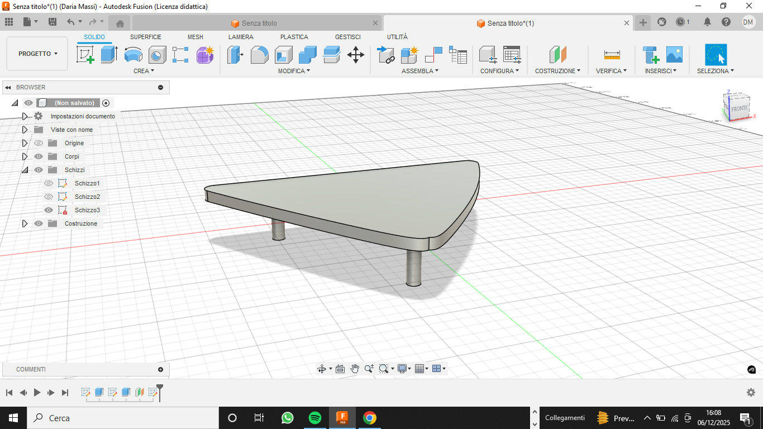Collapse the Schizzi folder
The height and width of the screenshot is (429, 763).
[x=25, y=170]
